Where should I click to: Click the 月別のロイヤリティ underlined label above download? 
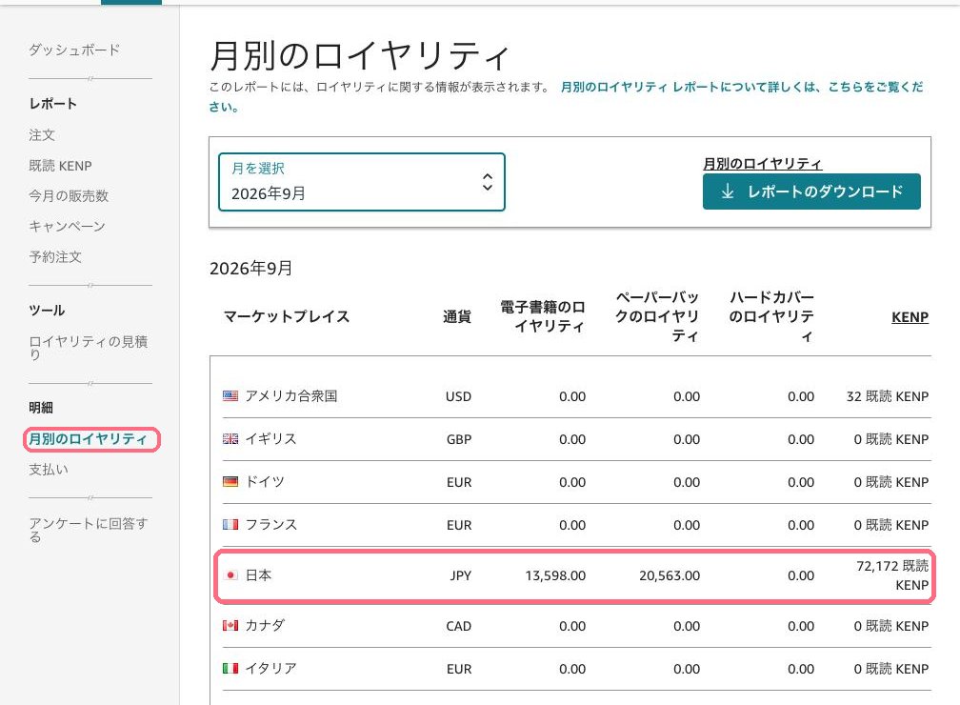tap(762, 164)
